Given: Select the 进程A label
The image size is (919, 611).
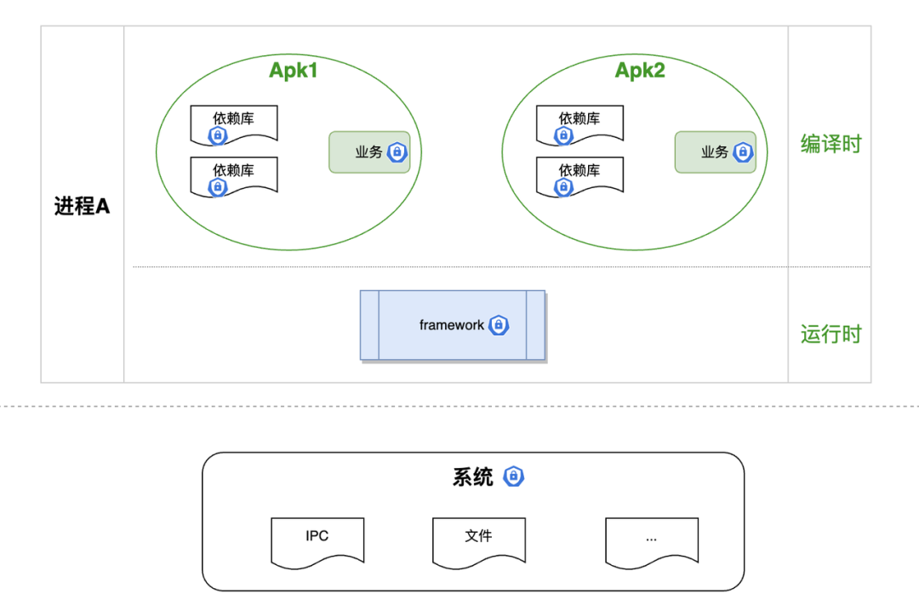Looking at the screenshot, I should [x=82, y=207].
